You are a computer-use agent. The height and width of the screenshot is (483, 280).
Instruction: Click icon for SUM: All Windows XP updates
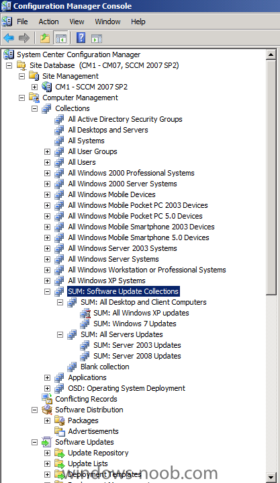click(85, 313)
